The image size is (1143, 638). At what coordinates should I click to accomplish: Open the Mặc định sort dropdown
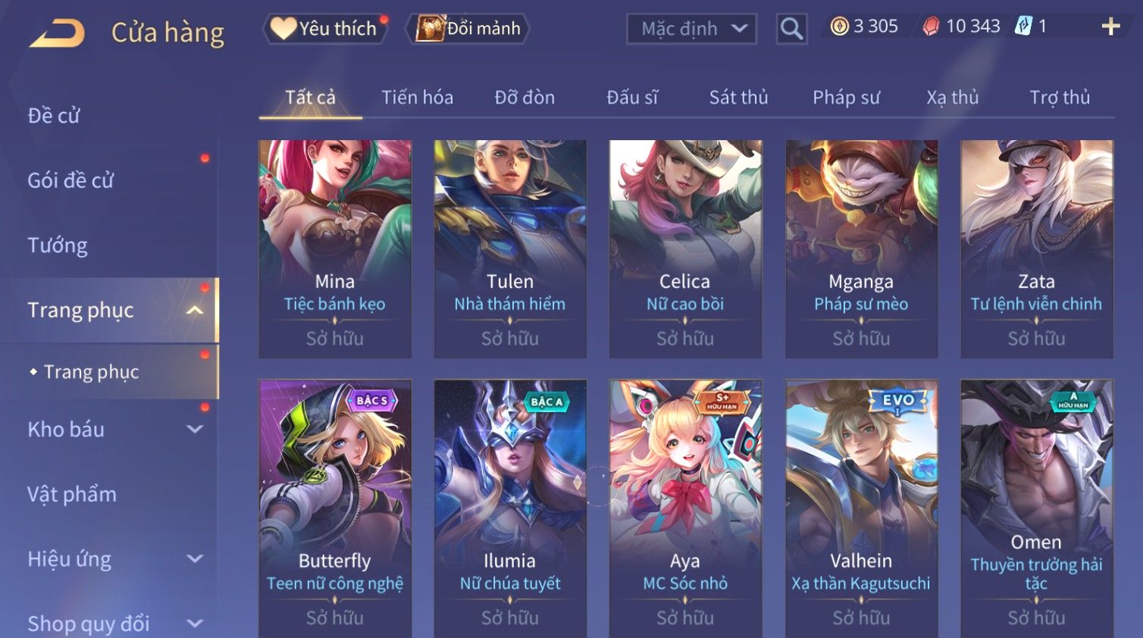pos(691,29)
